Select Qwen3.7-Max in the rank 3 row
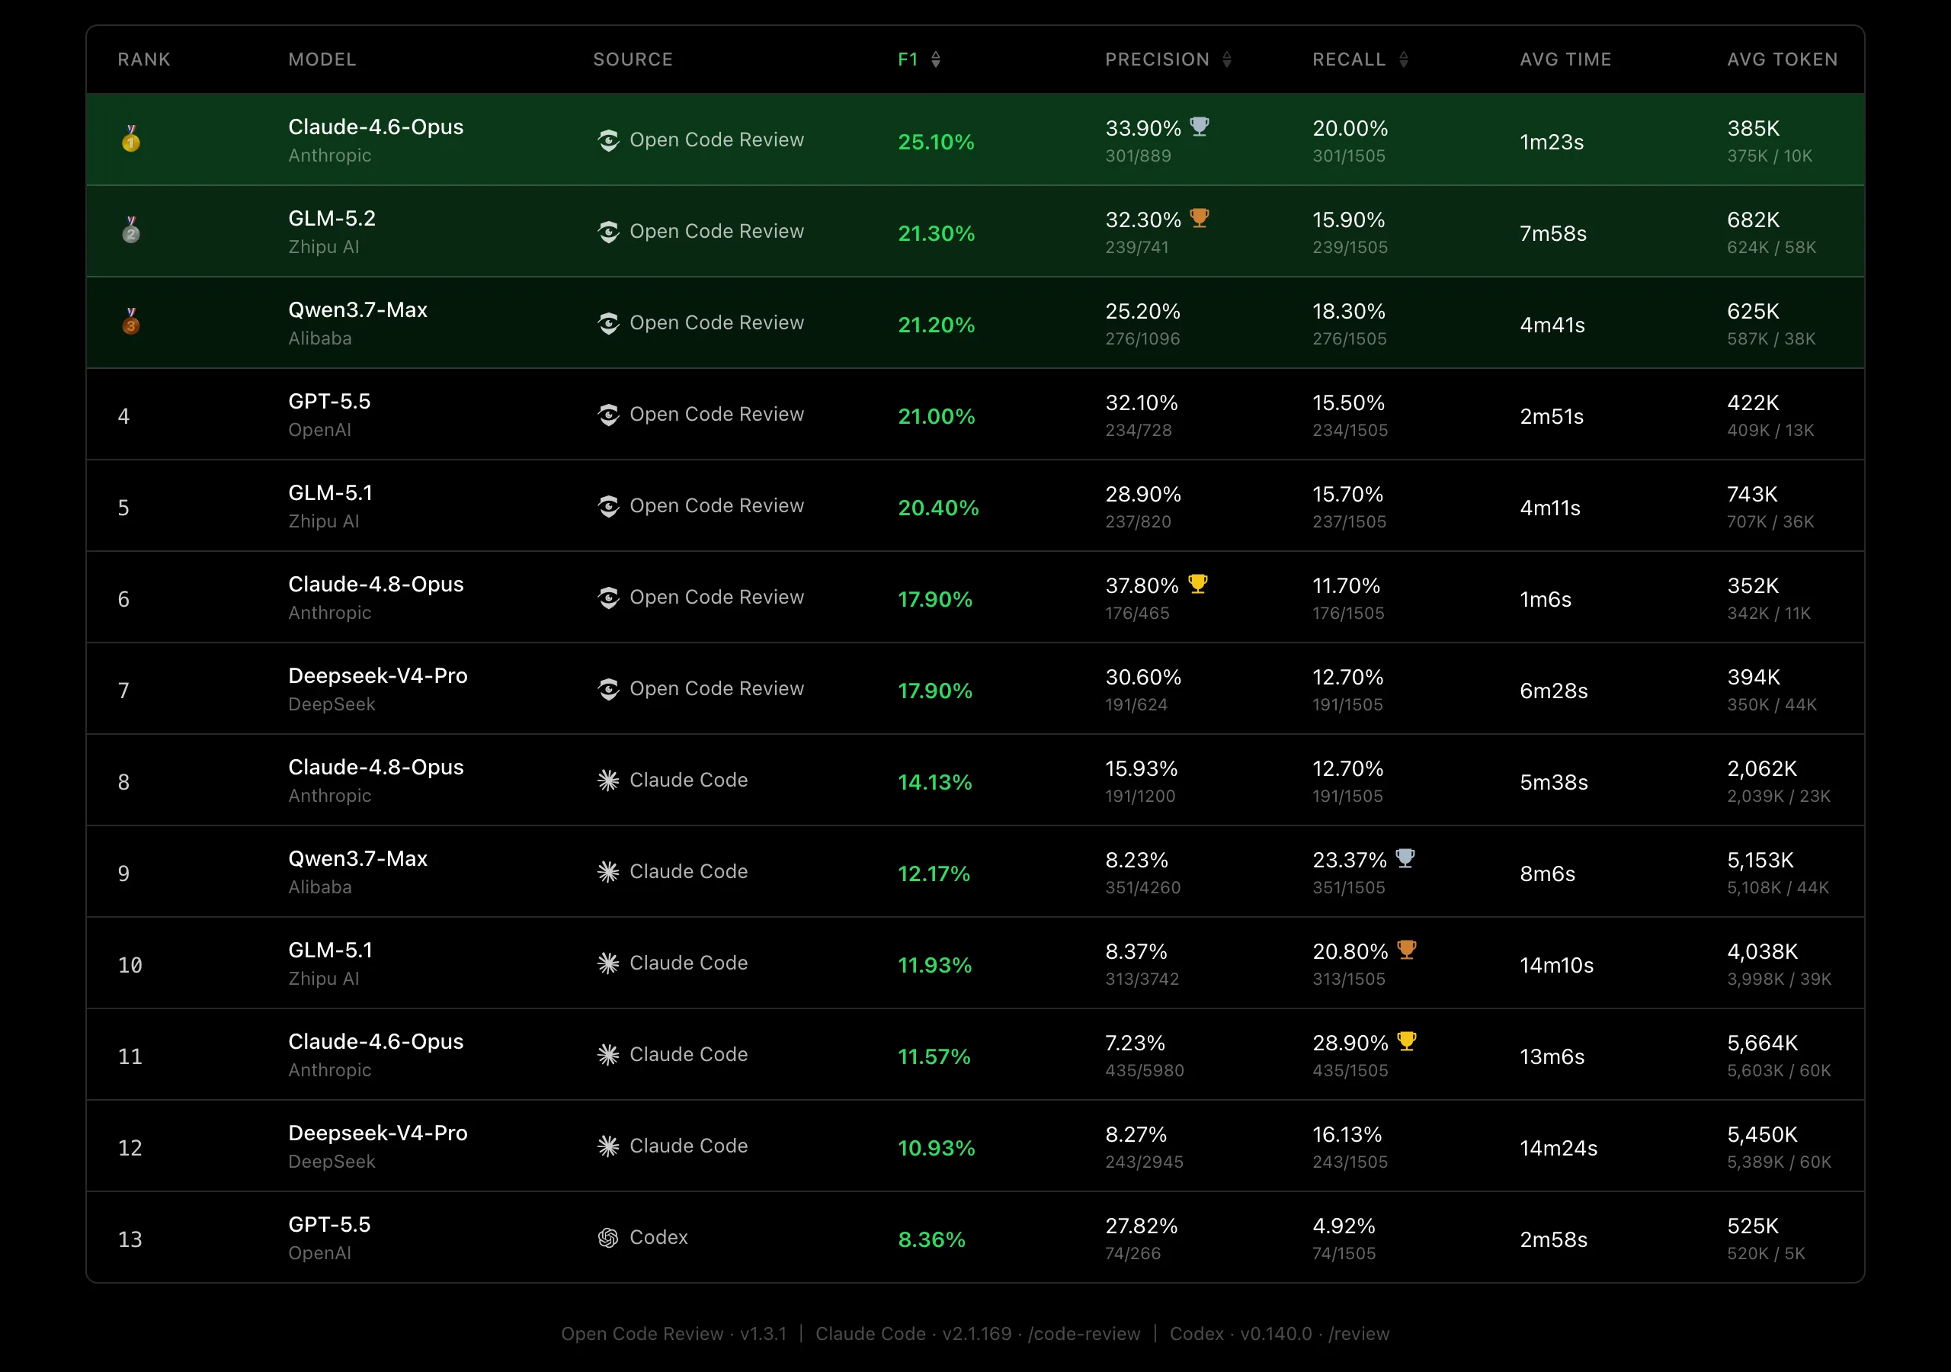This screenshot has width=1951, height=1372. tap(357, 310)
